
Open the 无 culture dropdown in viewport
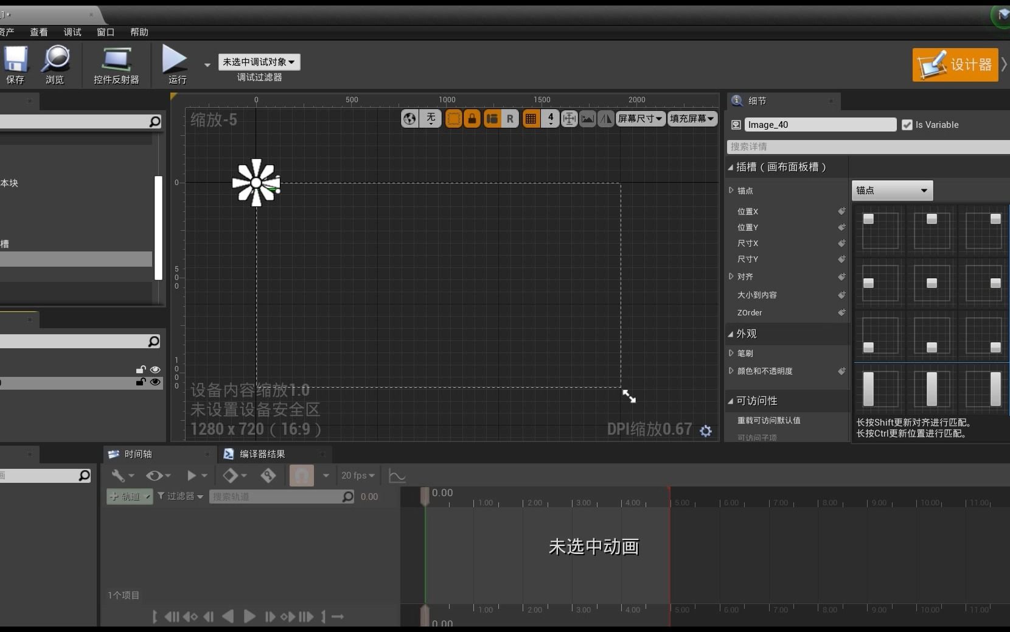coord(431,119)
